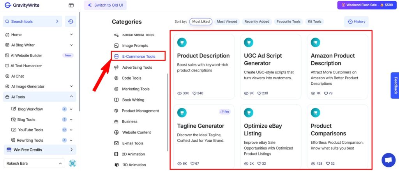
Task: Like the Optimize eBay Listing card
Action: (x=259, y=163)
